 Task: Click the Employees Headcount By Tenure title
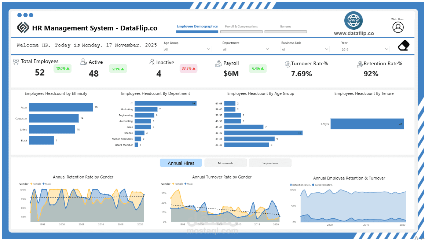click(x=364, y=93)
